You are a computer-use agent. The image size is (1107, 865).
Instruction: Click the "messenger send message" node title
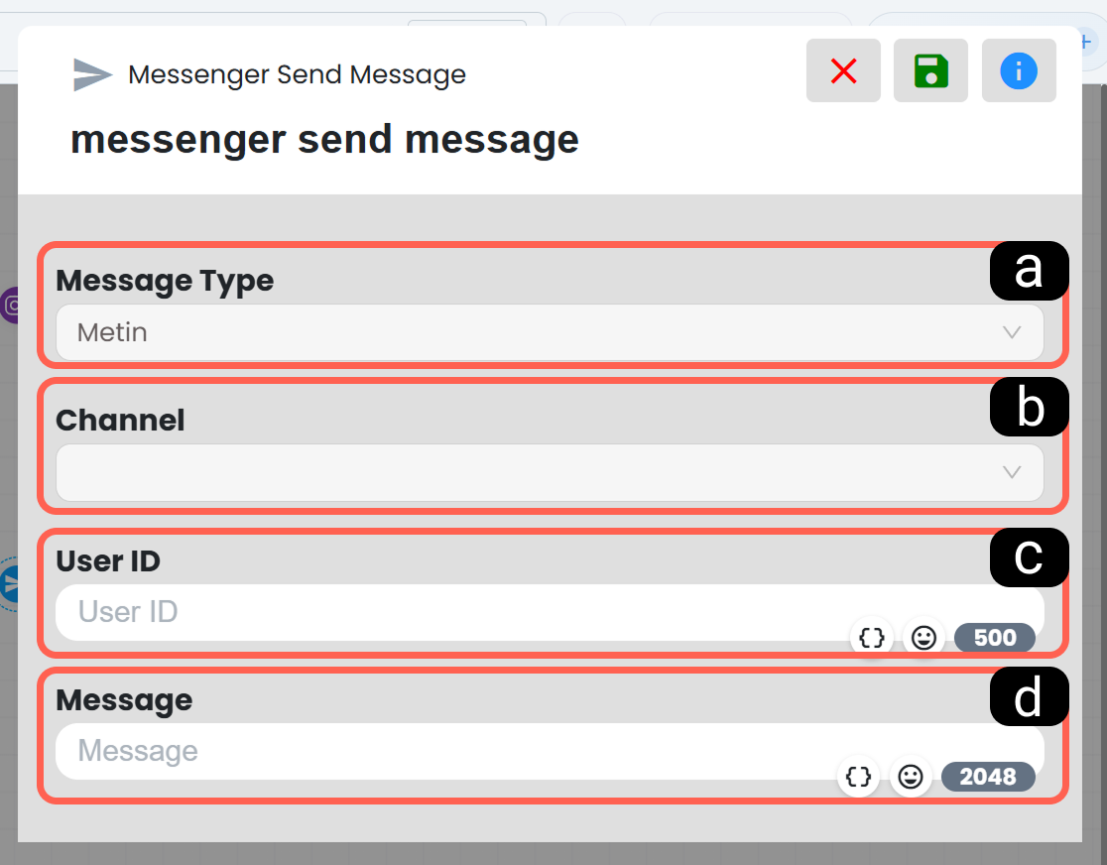[324, 139]
